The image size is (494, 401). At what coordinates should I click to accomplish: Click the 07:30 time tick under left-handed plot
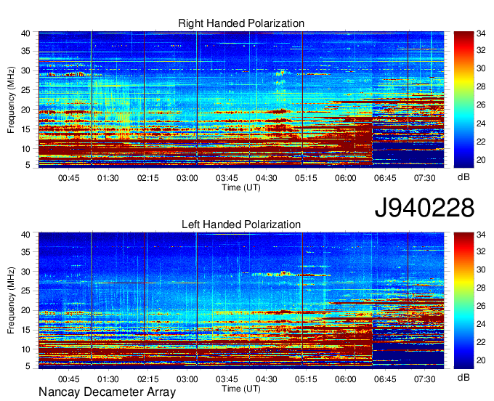click(x=425, y=379)
